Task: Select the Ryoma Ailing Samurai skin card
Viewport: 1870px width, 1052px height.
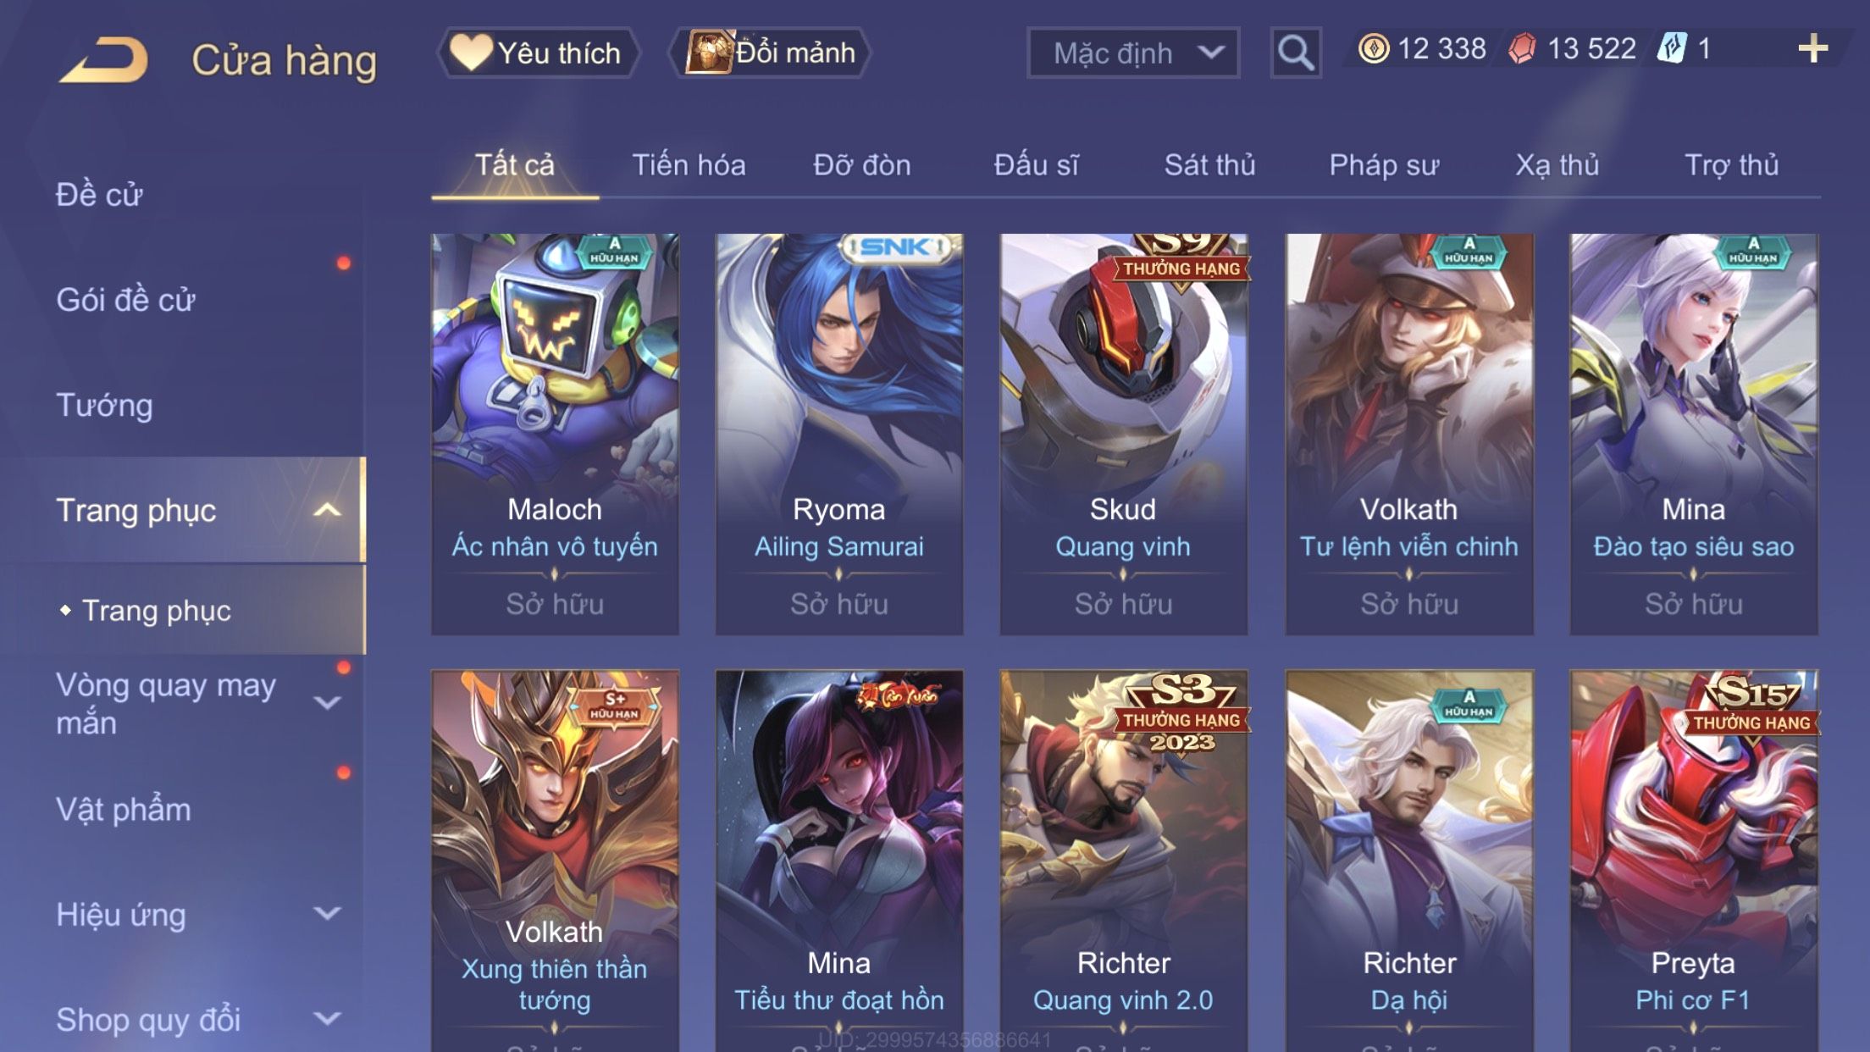Action: 839,434
